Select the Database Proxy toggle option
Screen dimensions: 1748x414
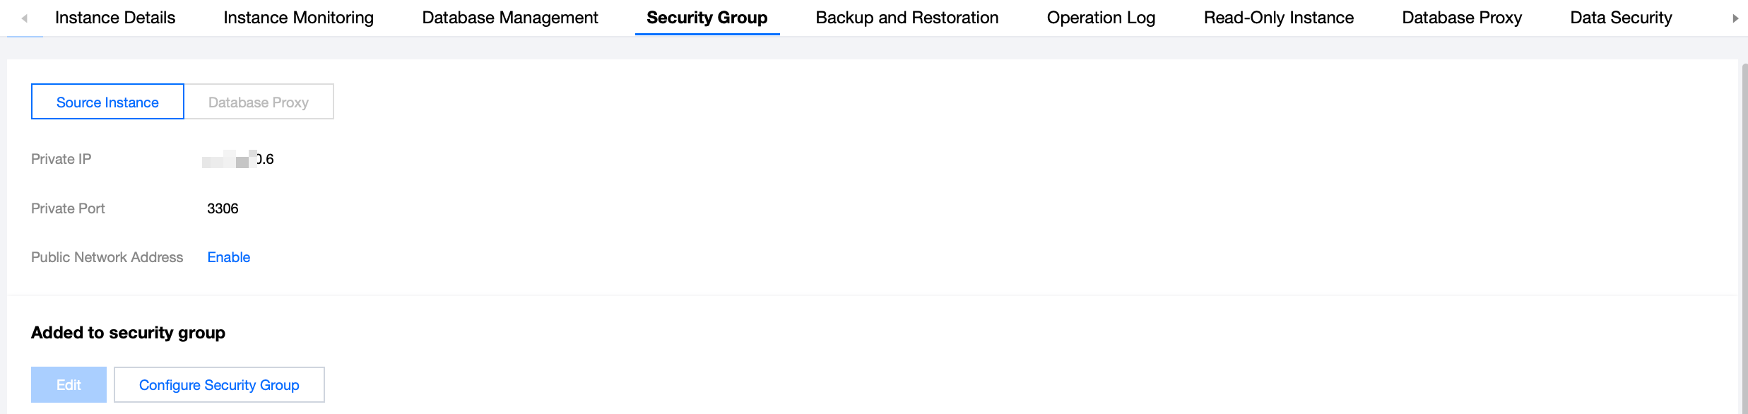pos(259,102)
